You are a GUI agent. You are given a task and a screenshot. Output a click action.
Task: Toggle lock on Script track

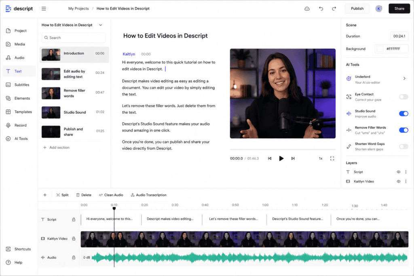(x=74, y=219)
